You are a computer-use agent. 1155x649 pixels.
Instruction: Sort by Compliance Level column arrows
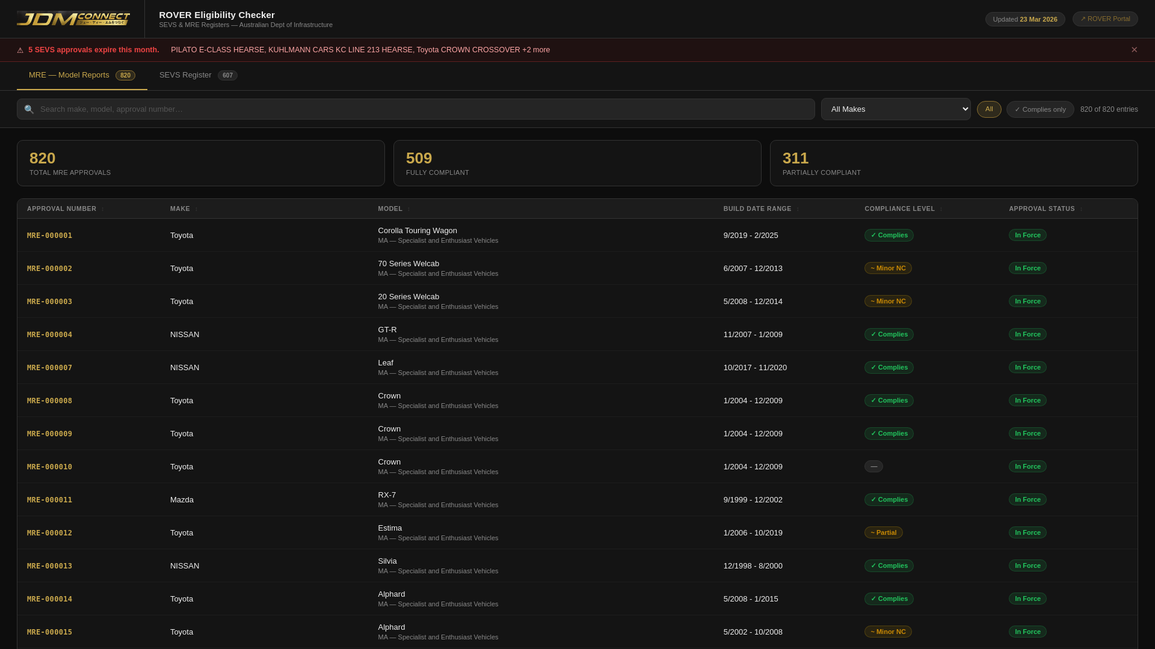click(x=941, y=209)
